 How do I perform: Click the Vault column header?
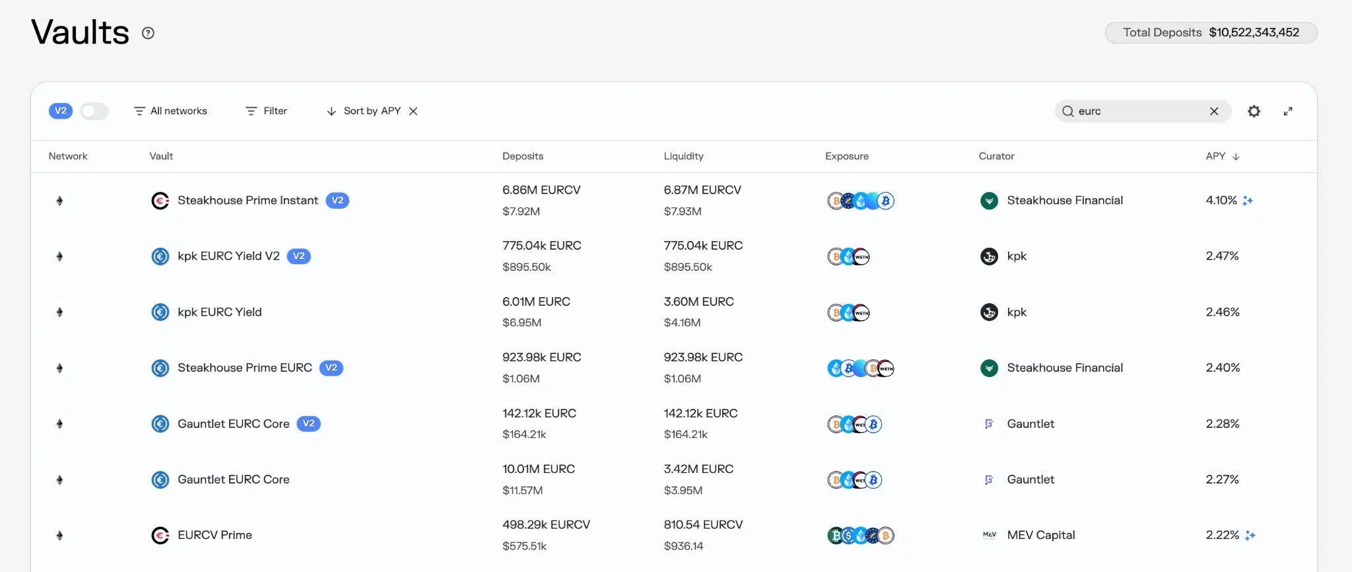161,157
